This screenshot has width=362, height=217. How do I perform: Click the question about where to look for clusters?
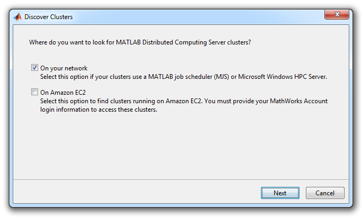tap(140, 42)
